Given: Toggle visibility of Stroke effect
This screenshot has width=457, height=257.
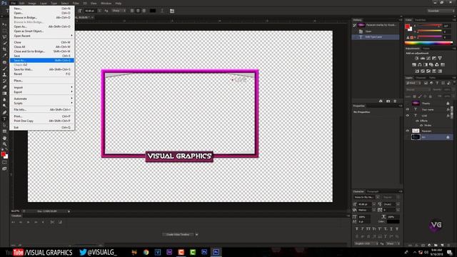Looking at the screenshot, I should pyautogui.click(x=421, y=126).
